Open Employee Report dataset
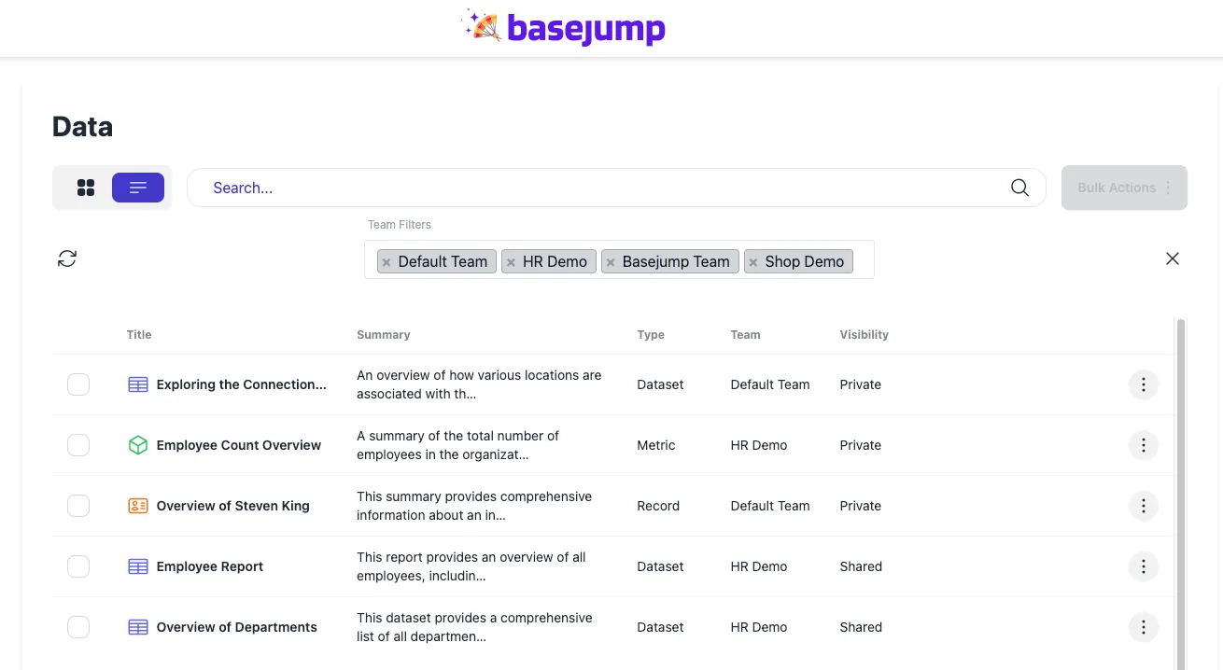Image resolution: width=1223 pixels, height=670 pixels. (x=210, y=566)
